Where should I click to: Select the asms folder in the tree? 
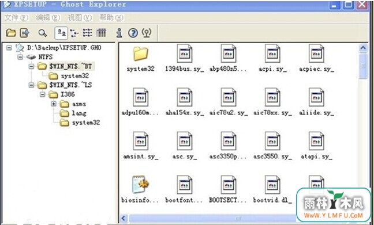79,104
